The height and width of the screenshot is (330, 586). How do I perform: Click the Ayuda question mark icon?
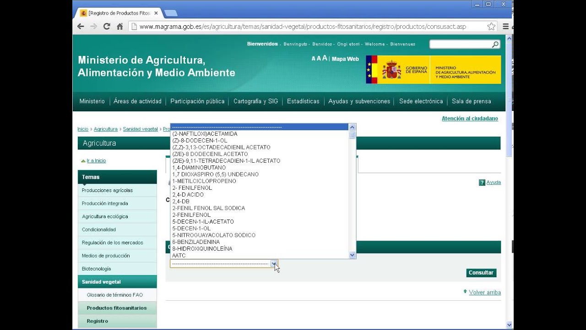click(482, 182)
